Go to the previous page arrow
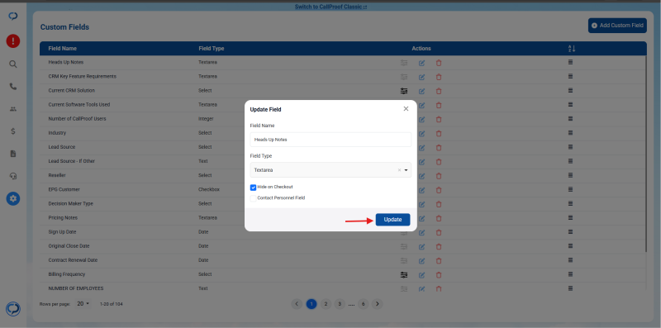The image size is (661, 328). [x=297, y=303]
